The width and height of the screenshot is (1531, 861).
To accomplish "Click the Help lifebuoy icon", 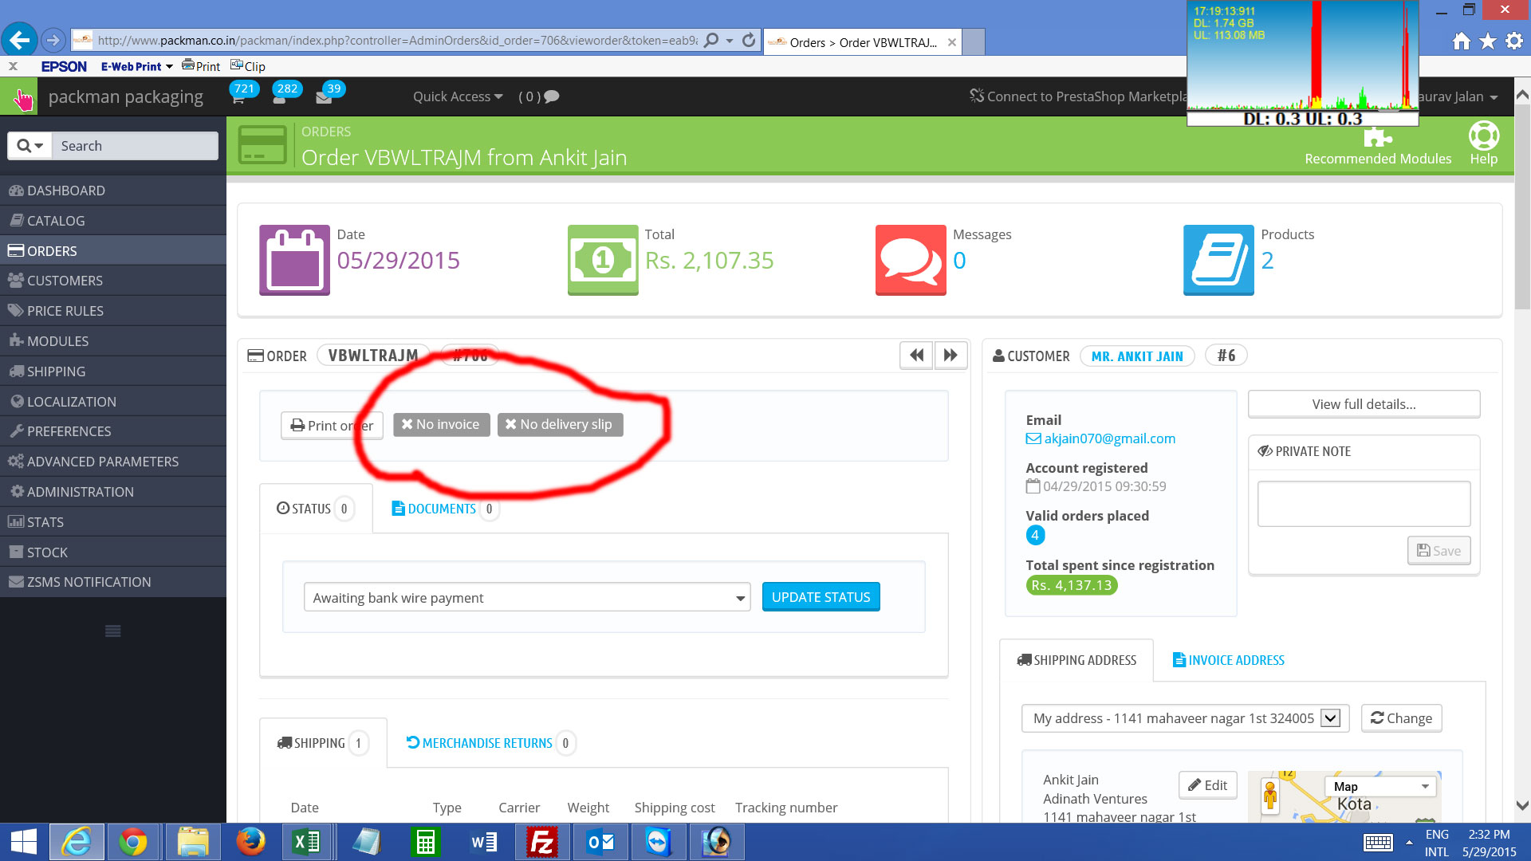I will coord(1483,136).
